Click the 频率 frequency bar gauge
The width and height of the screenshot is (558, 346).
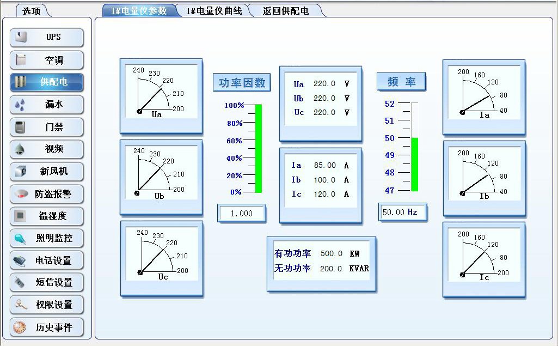[x=414, y=147]
